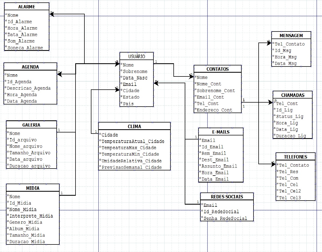
Task: Select the Endereco_Cont attribute in CONTATOS
Action: click(x=214, y=110)
